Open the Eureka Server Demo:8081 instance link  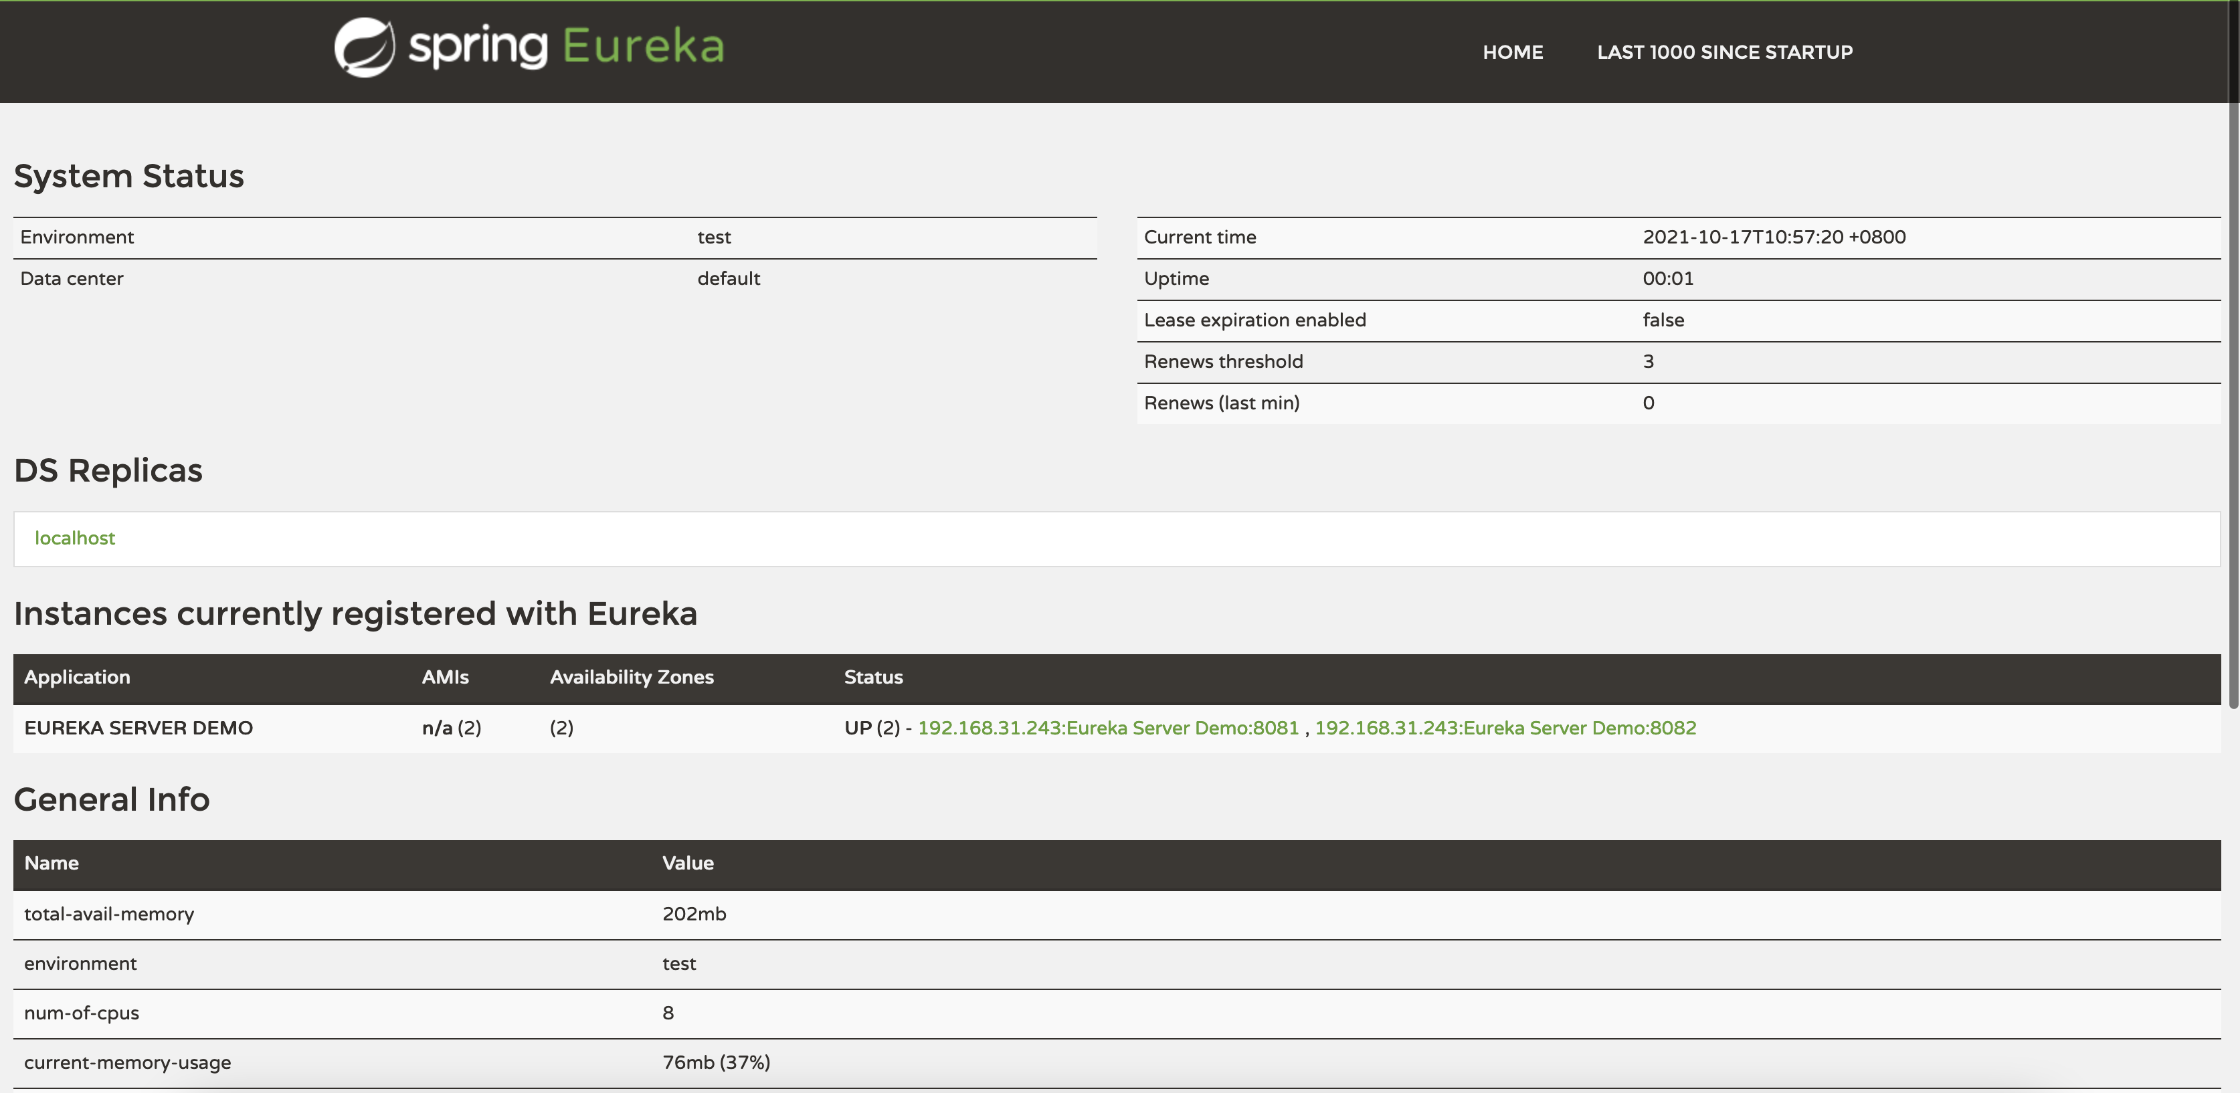1108,728
